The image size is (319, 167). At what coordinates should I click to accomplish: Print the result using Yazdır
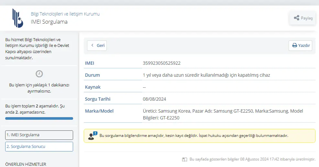coord(300,46)
